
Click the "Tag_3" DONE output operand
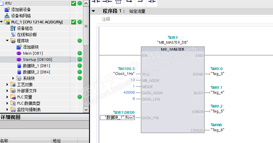[217, 74]
